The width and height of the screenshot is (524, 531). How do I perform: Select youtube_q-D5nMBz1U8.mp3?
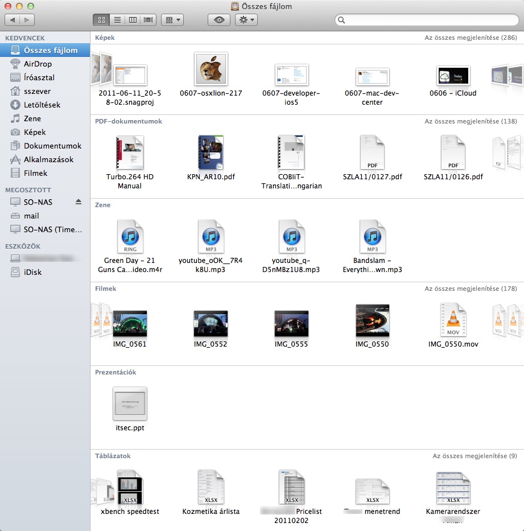coord(291,236)
